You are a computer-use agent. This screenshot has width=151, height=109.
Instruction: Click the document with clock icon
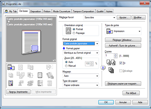[x=40, y=83]
